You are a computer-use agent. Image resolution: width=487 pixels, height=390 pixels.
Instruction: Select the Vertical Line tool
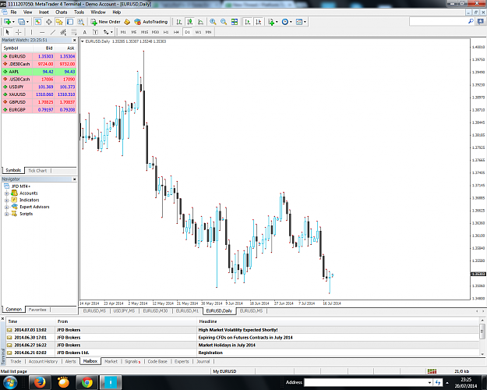tap(31, 32)
